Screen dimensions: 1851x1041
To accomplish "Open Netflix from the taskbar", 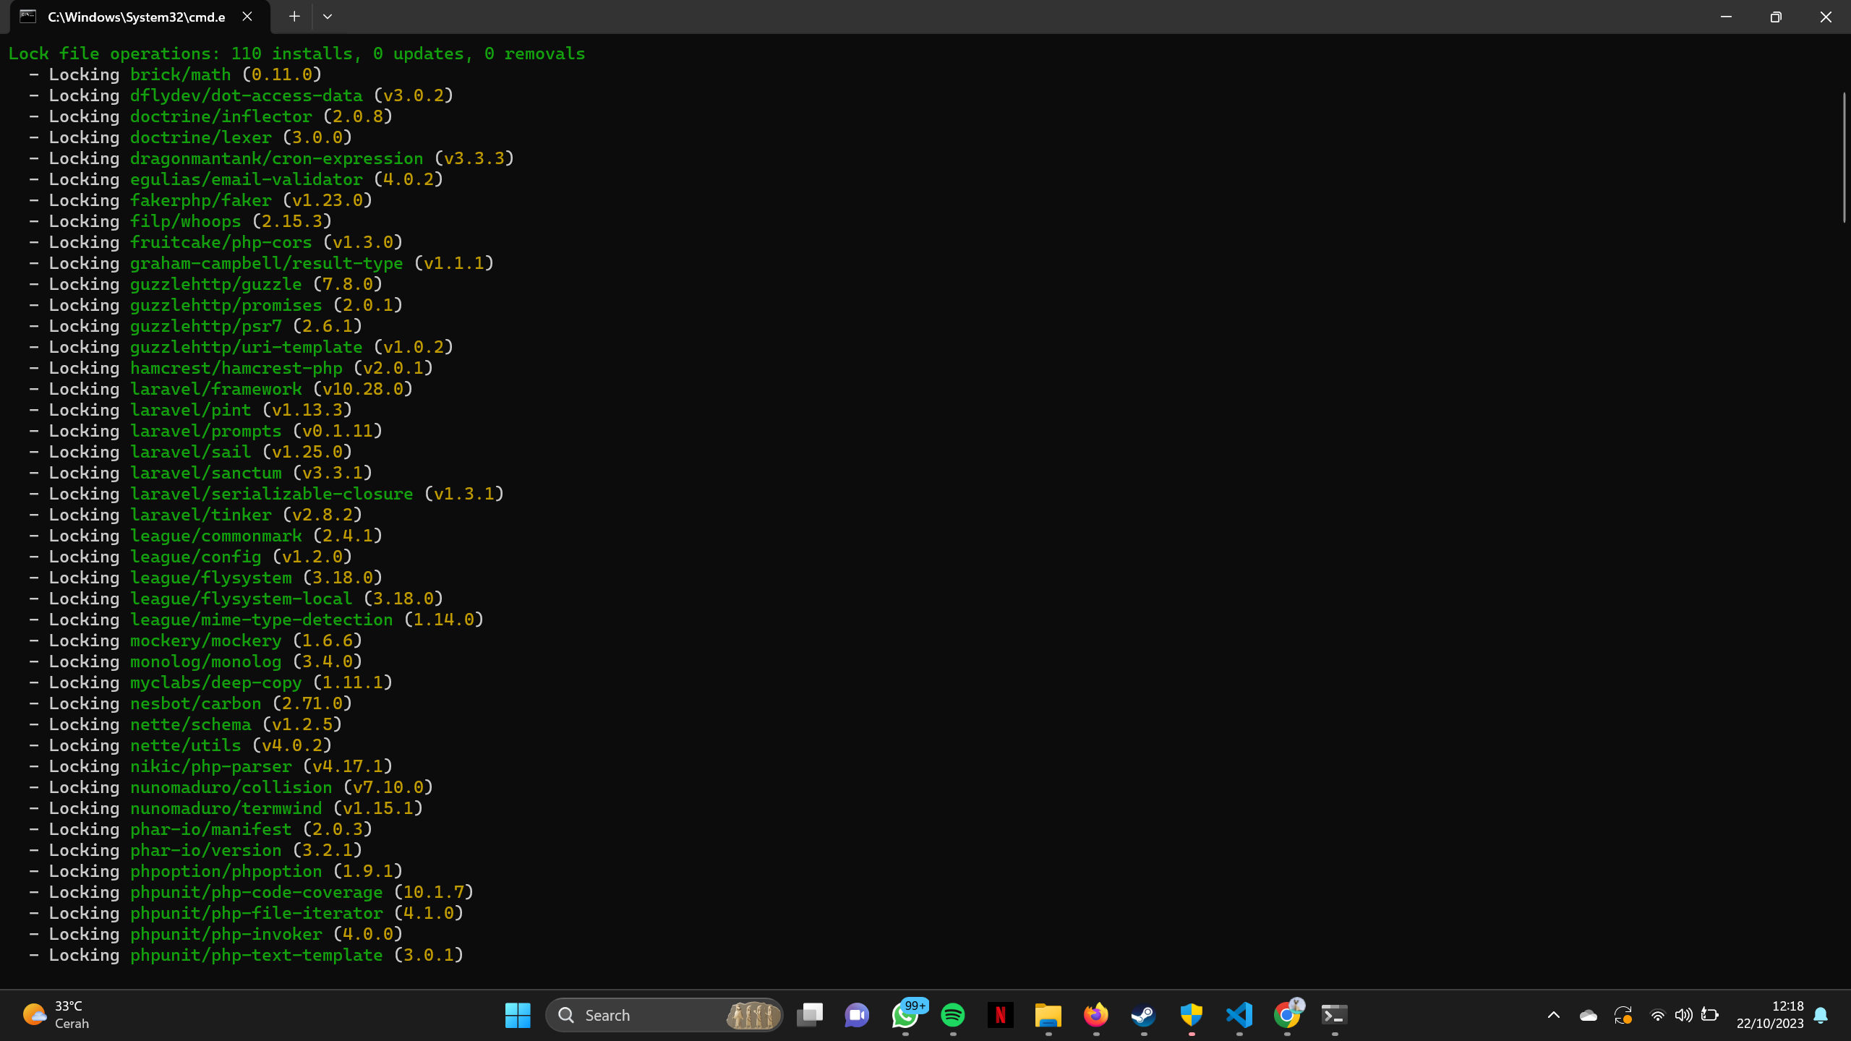I will coord(1001,1015).
